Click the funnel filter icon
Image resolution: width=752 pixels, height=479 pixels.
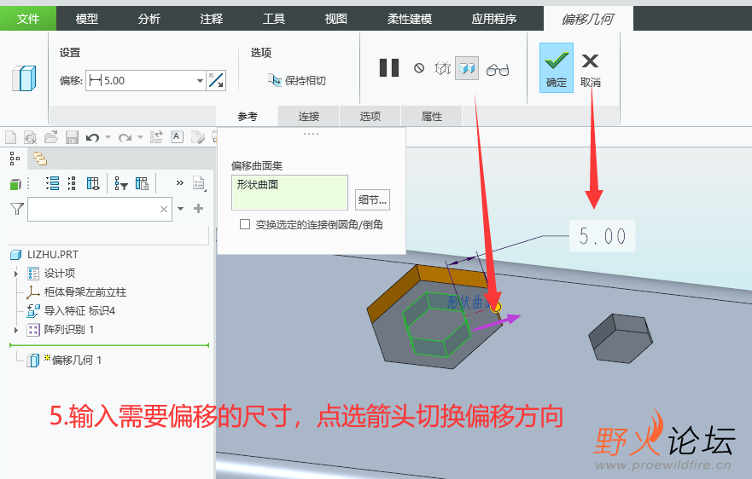(x=17, y=209)
